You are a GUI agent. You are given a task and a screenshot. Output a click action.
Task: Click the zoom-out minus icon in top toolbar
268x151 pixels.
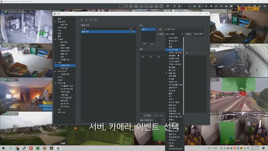pyautogui.click(x=199, y=6)
